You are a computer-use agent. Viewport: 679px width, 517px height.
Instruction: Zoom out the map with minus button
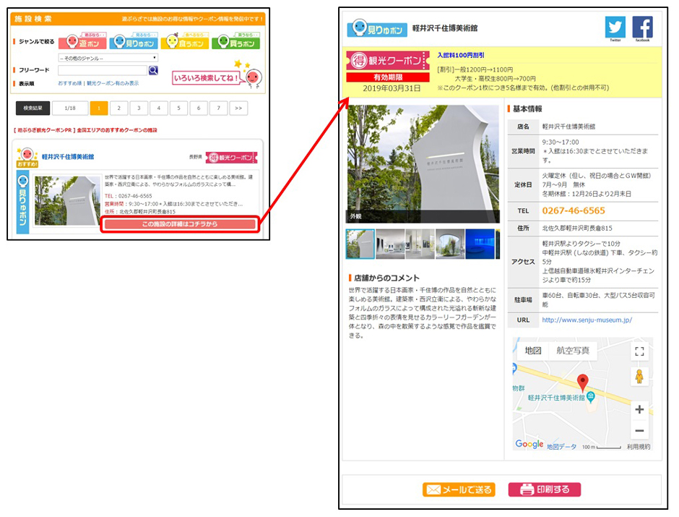pyautogui.click(x=639, y=431)
